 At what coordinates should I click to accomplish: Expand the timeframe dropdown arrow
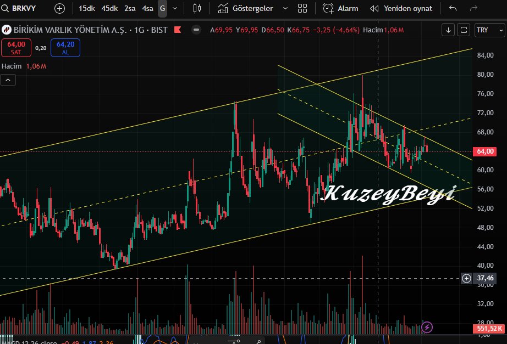coord(175,8)
